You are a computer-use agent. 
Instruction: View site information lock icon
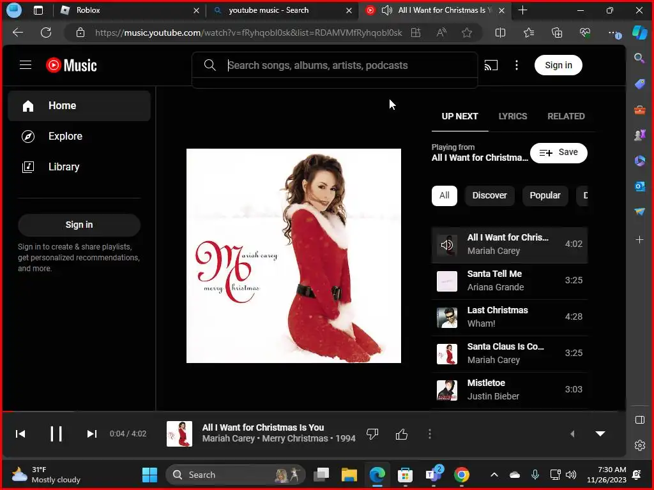click(x=80, y=33)
